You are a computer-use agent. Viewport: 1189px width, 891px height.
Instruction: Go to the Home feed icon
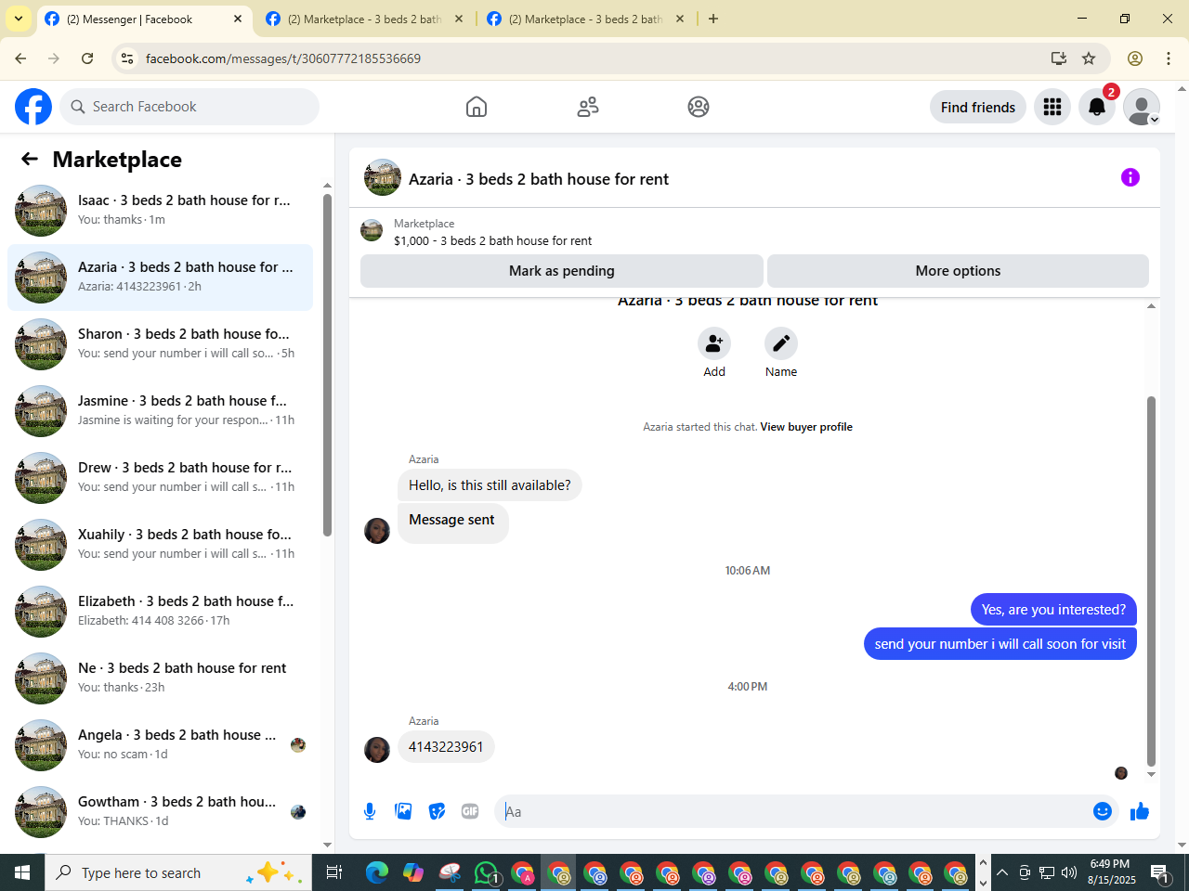[x=477, y=107]
